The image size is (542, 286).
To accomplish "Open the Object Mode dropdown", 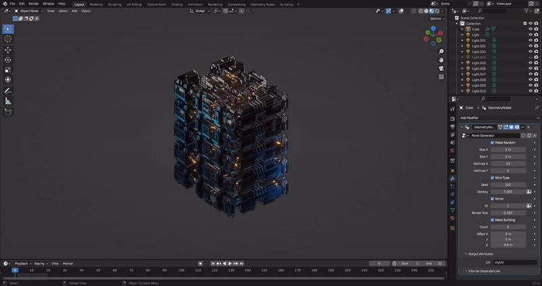I will tap(28, 11).
